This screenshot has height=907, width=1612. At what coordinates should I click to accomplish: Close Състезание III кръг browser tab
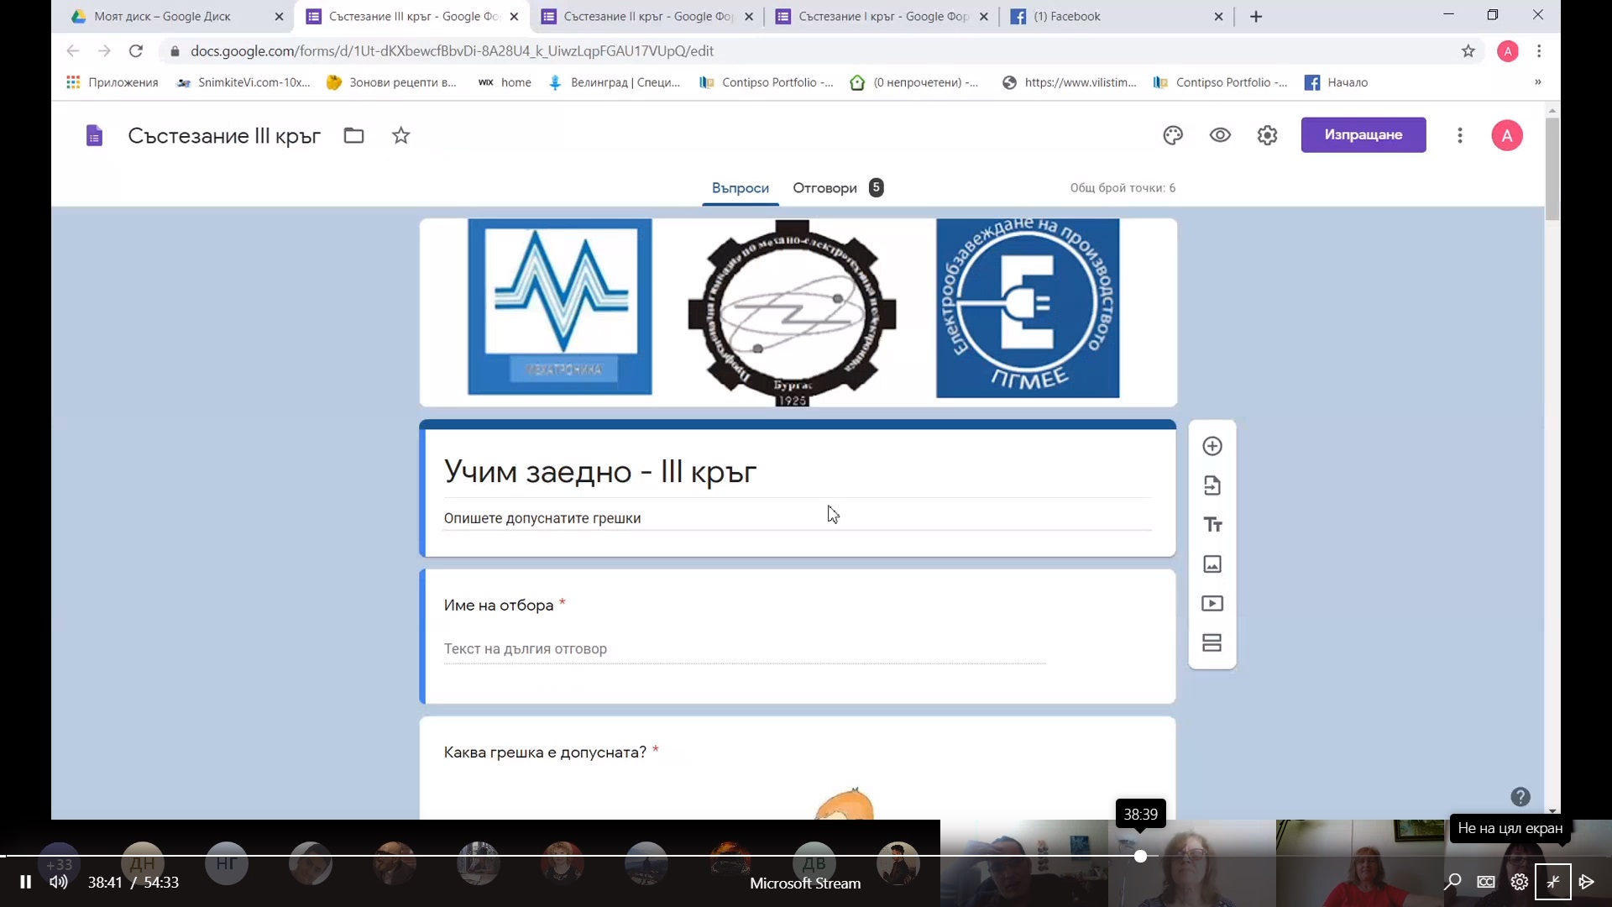[514, 16]
